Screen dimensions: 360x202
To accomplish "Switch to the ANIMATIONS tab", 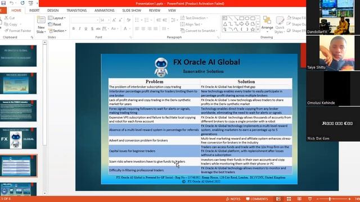I will tap(105, 10).
